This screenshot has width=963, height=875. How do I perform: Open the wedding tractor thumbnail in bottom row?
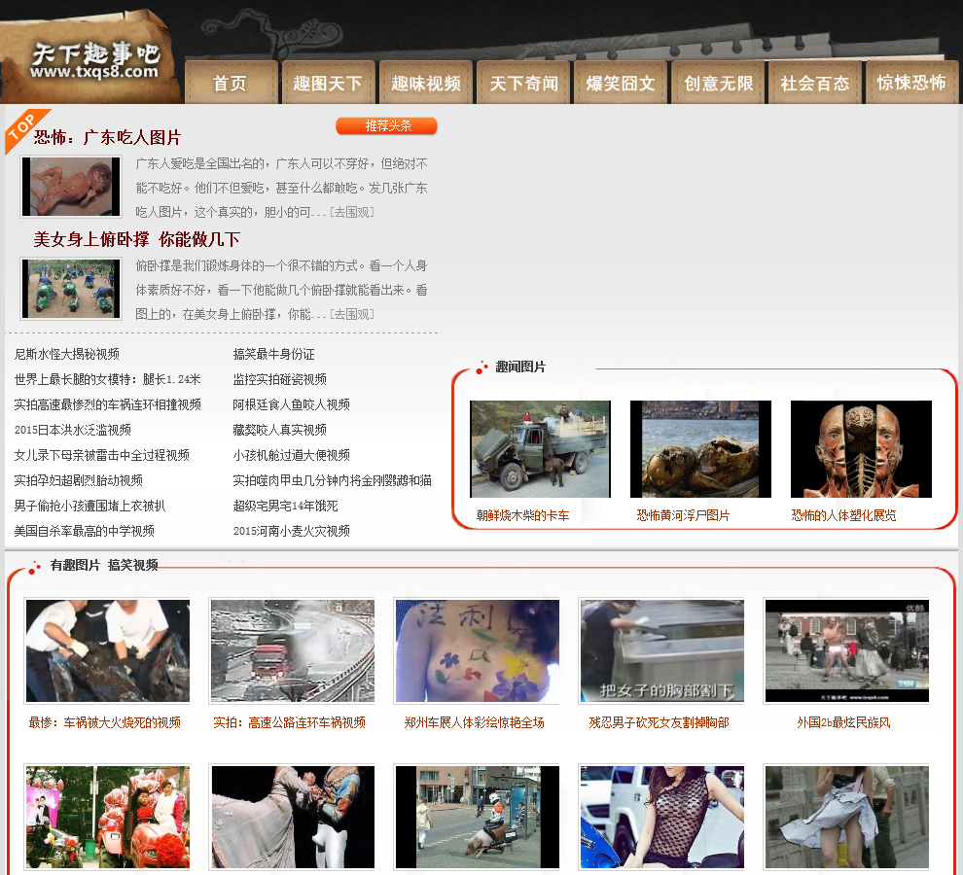107,817
